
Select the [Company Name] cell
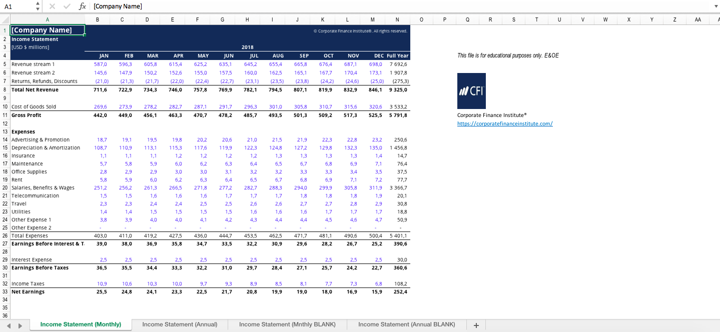pyautogui.click(x=48, y=30)
